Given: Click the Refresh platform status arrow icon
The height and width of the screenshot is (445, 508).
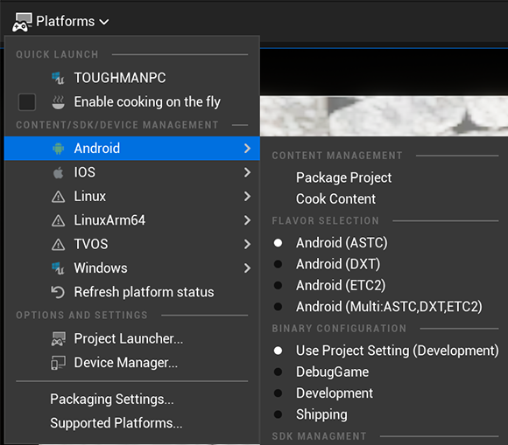Looking at the screenshot, I should [x=58, y=292].
